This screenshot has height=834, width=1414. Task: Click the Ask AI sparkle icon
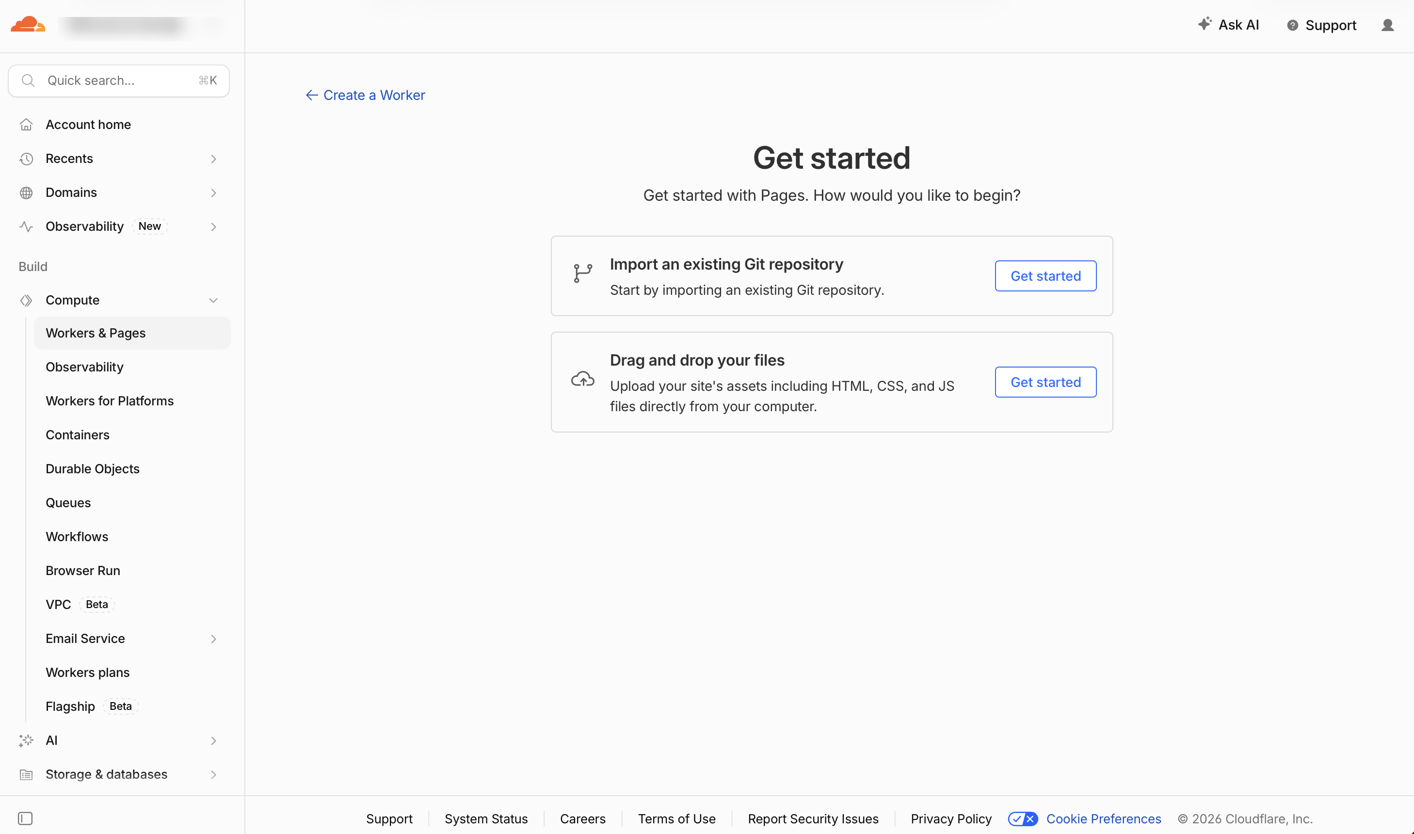point(1205,24)
